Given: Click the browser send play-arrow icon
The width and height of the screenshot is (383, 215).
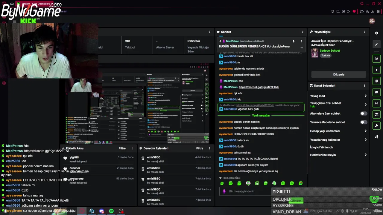Looking at the screenshot, I should [x=349, y=11].
